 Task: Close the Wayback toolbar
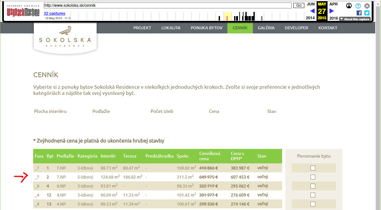click(367, 6)
